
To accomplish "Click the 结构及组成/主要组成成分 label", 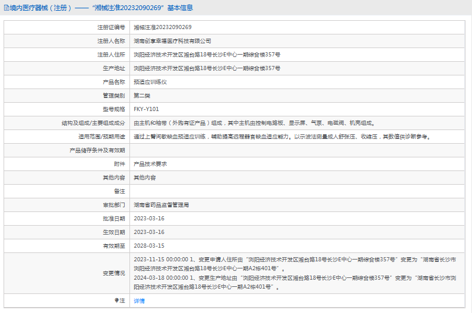I will point(93,123).
